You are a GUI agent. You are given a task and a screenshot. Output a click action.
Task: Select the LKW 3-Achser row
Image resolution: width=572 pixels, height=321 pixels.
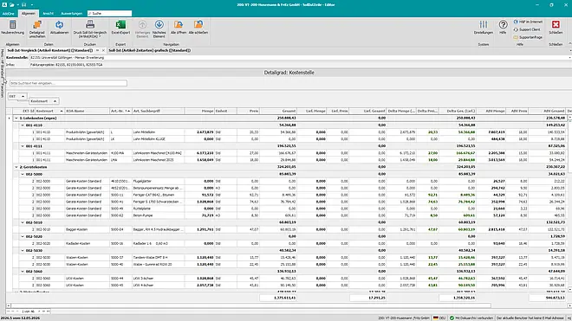pyautogui.click(x=289, y=279)
